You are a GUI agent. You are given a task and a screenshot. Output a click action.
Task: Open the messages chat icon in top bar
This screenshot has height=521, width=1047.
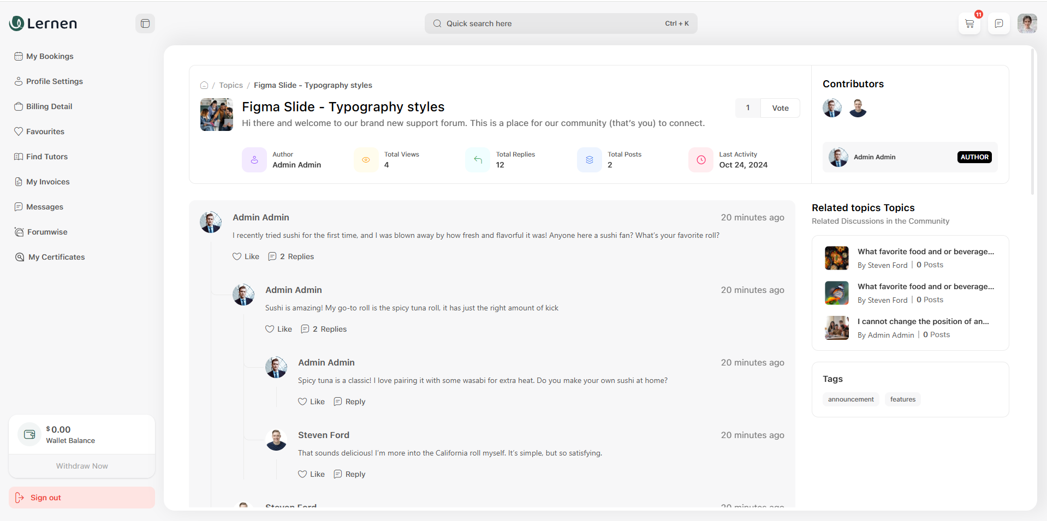(x=998, y=23)
